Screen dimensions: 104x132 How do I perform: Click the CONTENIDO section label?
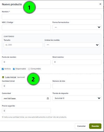9,37
